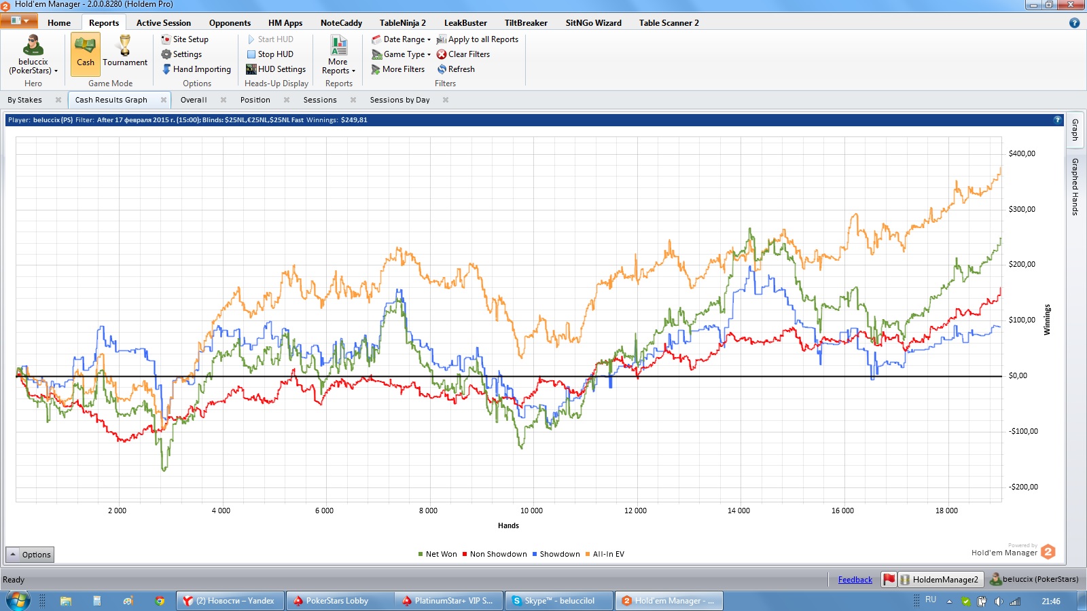Image resolution: width=1087 pixels, height=611 pixels.
Task: Open the Chrome taskbar icon
Action: [160, 601]
